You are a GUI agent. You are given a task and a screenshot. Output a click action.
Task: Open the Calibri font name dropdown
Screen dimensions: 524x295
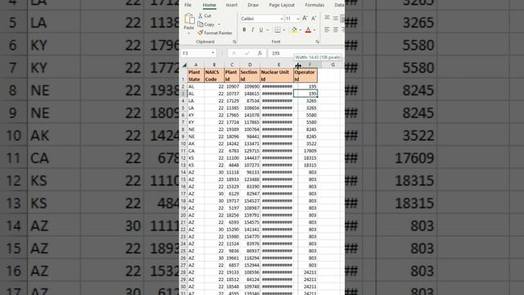(x=282, y=19)
